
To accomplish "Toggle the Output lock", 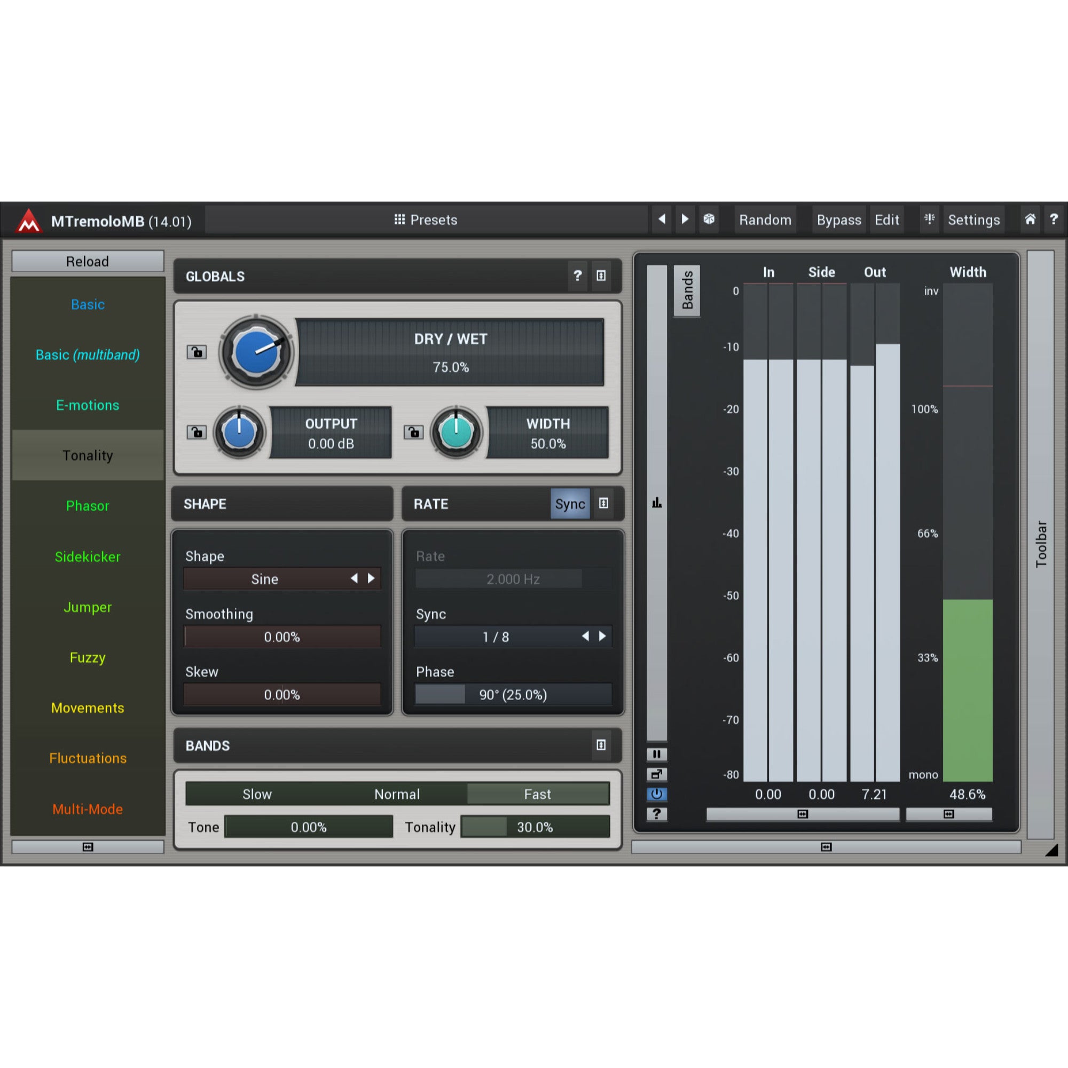I will [197, 431].
